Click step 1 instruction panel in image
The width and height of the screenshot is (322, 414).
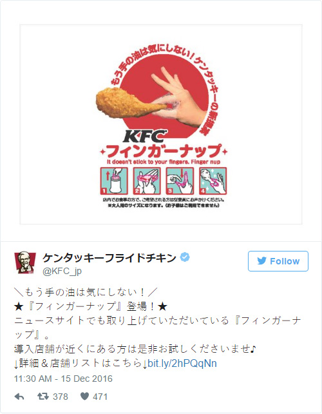pyautogui.click(x=114, y=181)
